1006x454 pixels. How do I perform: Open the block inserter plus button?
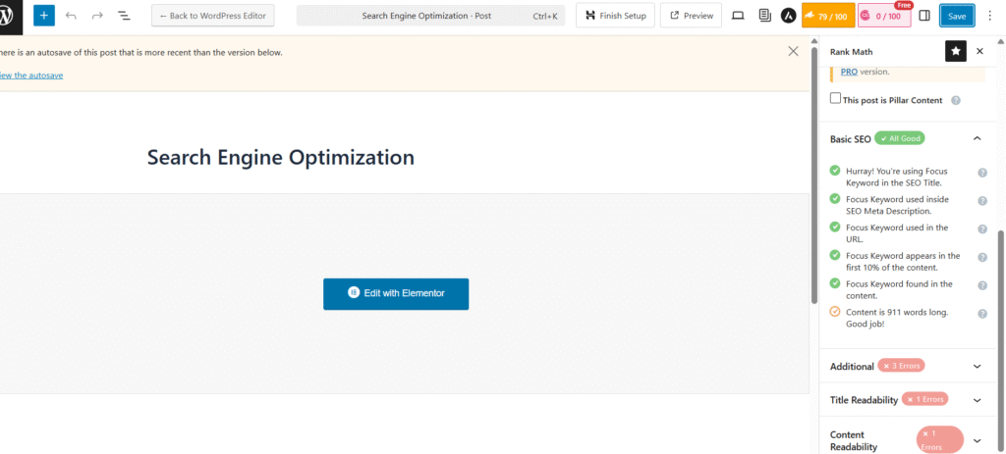click(x=43, y=16)
